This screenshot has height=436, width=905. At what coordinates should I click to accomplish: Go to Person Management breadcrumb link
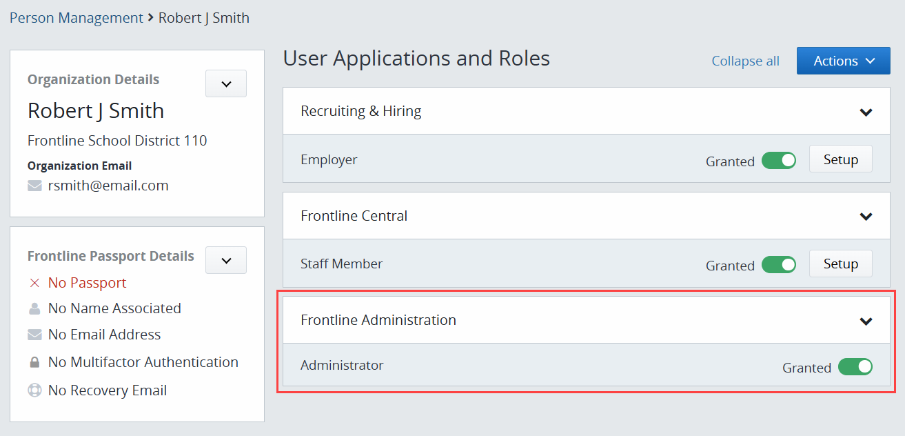pos(77,18)
